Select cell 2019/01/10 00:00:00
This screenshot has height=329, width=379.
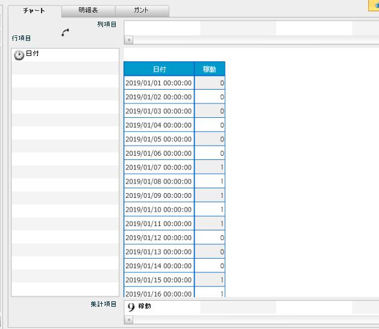point(159,209)
